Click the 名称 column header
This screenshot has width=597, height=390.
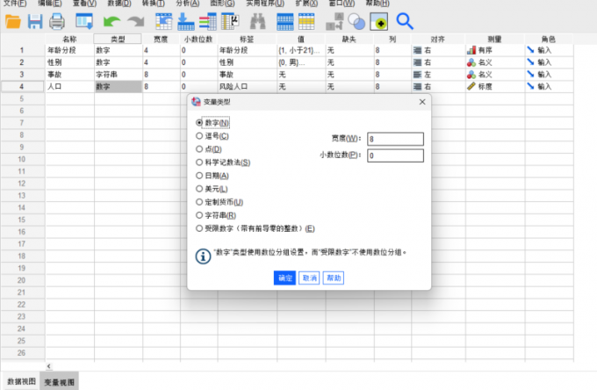coord(69,39)
